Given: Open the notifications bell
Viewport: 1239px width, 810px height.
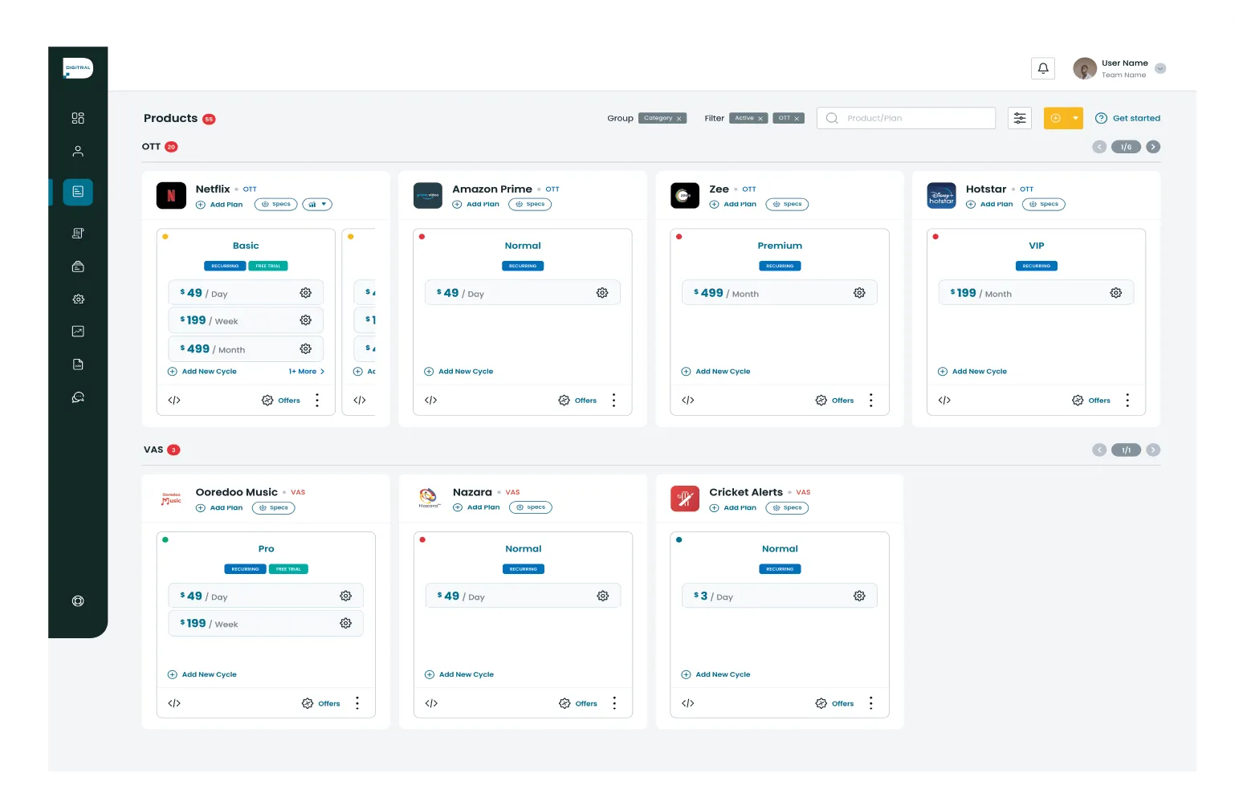Looking at the screenshot, I should (x=1042, y=68).
